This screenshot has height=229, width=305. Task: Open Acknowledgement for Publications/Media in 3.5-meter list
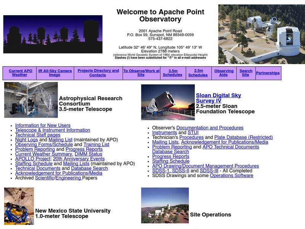59,173
